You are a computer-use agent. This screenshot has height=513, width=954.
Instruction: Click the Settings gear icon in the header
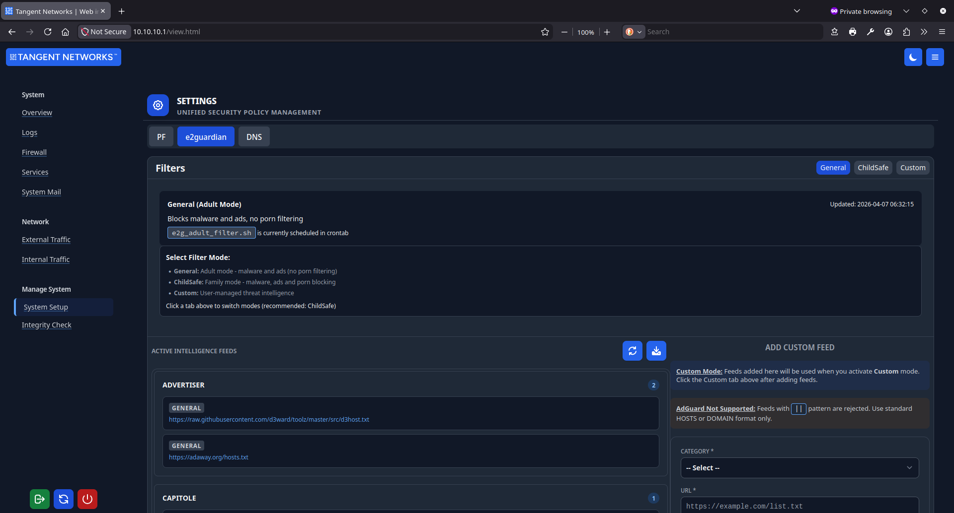click(158, 105)
